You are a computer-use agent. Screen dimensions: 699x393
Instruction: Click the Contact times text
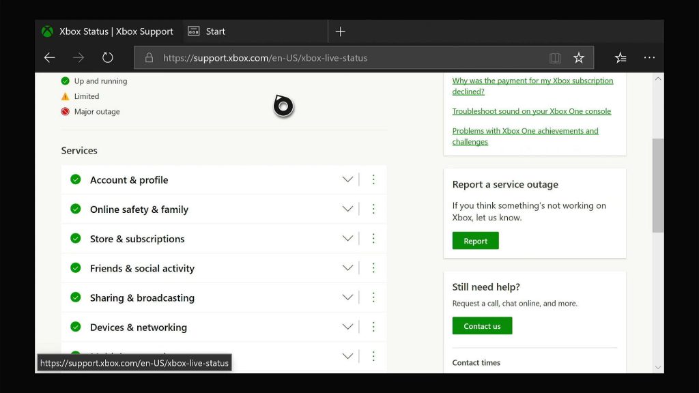tap(476, 363)
